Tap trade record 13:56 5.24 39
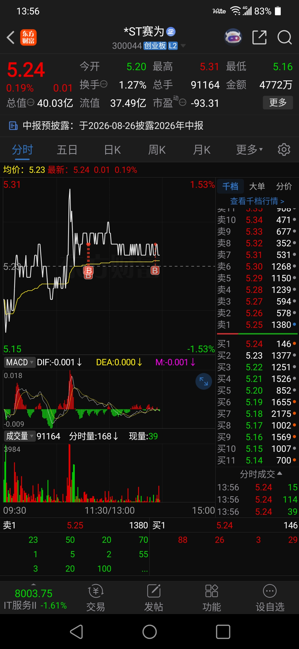This screenshot has width=299, height=649. coord(257,512)
